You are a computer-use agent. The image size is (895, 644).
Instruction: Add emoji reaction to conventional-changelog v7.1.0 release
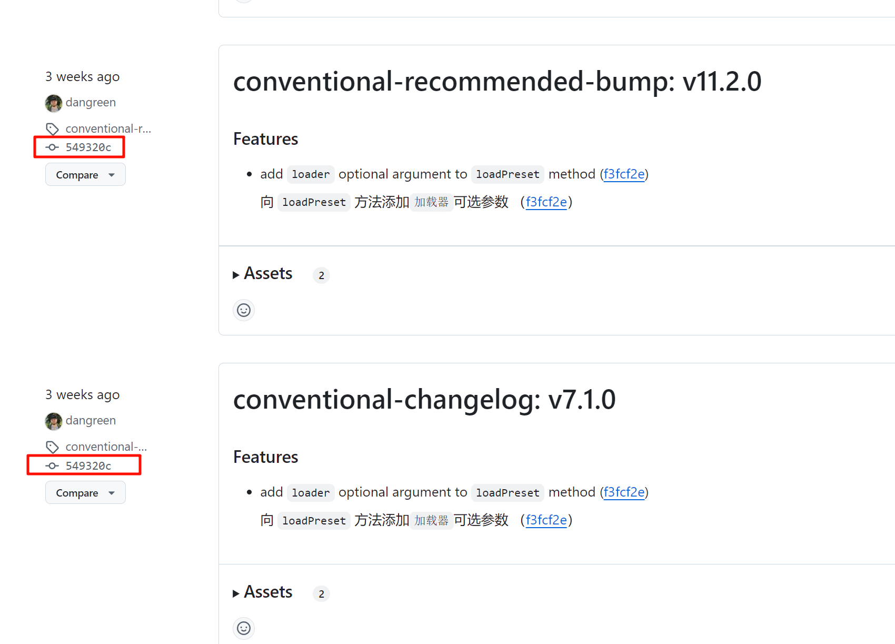[x=244, y=628]
